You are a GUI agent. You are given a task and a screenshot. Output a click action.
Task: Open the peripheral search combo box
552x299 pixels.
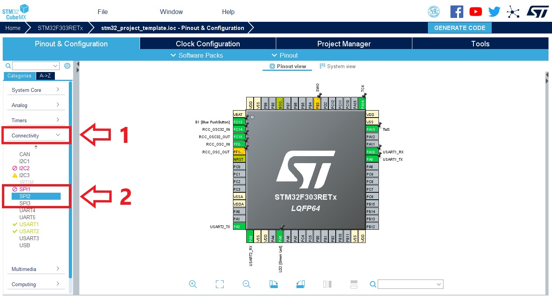point(36,66)
